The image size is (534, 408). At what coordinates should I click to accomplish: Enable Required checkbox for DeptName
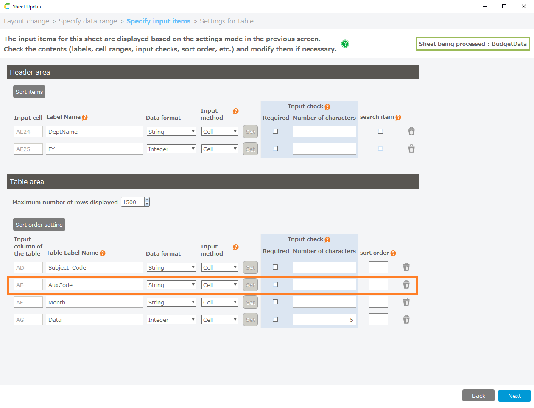(275, 131)
